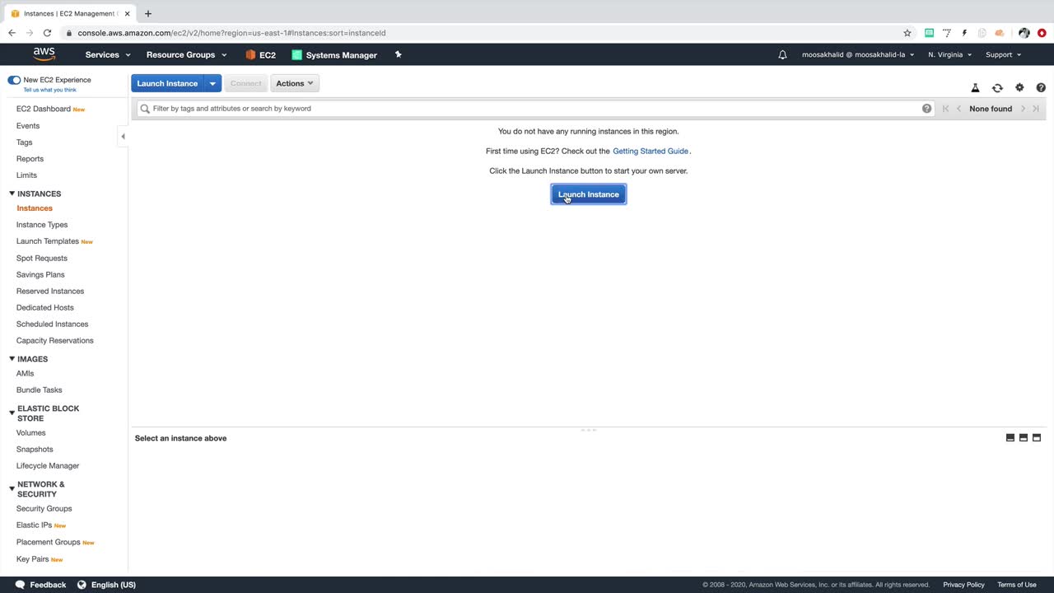Open Elastic IPs in the sidebar
Screen dimensions: 1054x593
(x=34, y=525)
